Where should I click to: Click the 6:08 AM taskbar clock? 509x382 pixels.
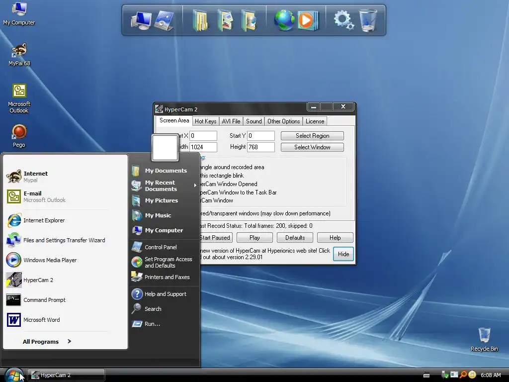click(491, 375)
